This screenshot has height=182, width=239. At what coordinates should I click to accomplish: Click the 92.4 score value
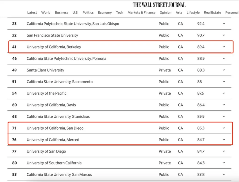pyautogui.click(x=201, y=24)
